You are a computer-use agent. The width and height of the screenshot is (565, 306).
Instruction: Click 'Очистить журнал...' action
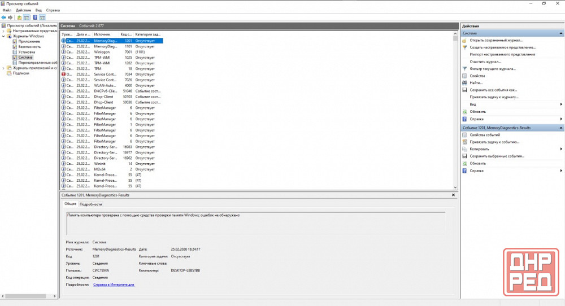pos(485,62)
